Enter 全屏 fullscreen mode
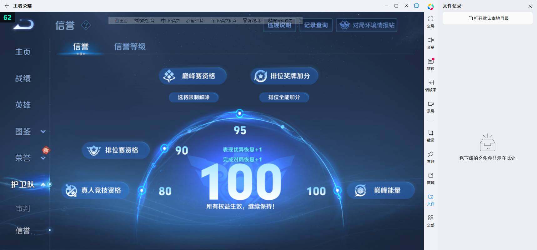Image resolution: width=537 pixels, height=250 pixels. pyautogui.click(x=431, y=22)
